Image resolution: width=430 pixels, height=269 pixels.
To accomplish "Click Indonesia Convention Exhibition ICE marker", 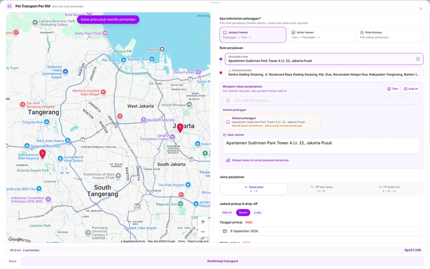I will point(48,199).
